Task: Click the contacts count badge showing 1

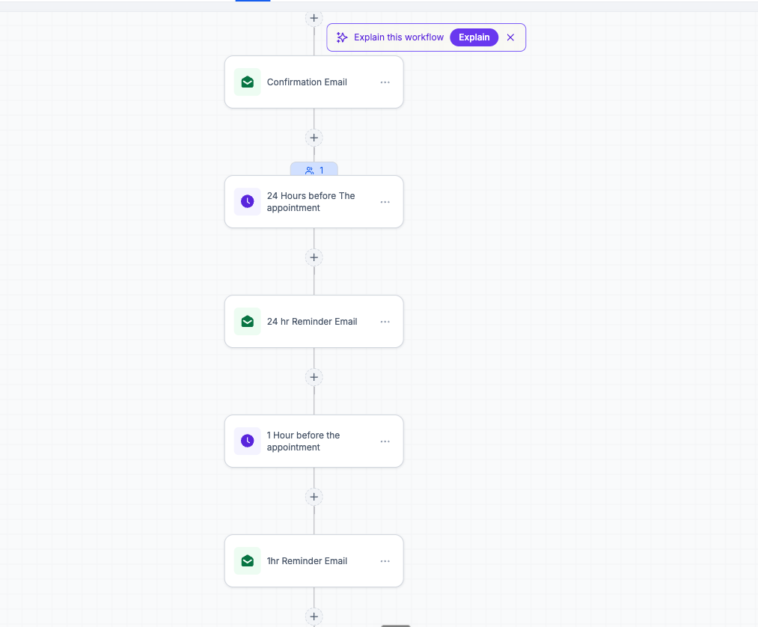Action: (314, 170)
